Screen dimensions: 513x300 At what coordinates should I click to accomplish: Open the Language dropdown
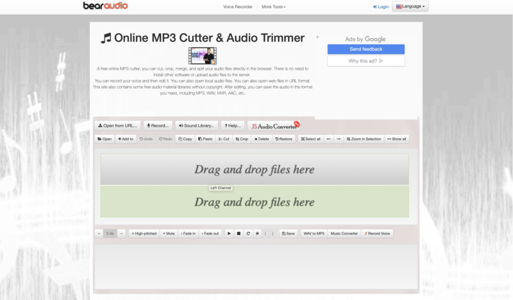coord(410,6)
